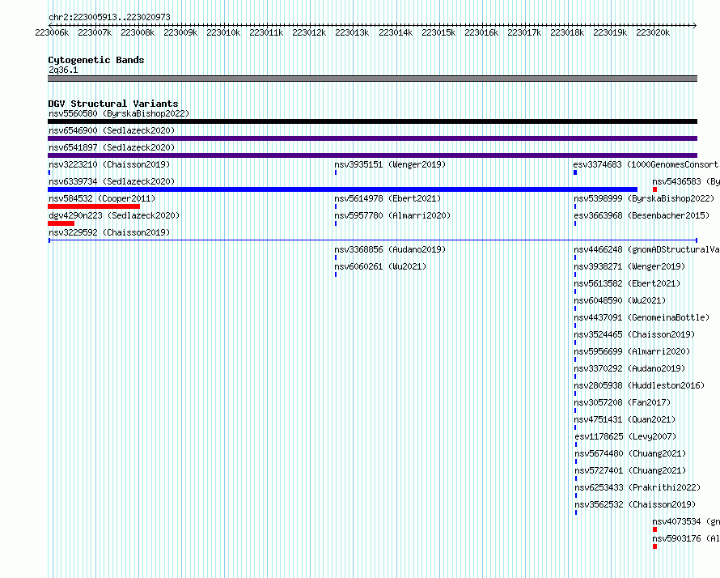Viewport: 720px width, 578px height.
Task: Select nsv5674480 (Chuang2021) label
Action: click(630, 453)
